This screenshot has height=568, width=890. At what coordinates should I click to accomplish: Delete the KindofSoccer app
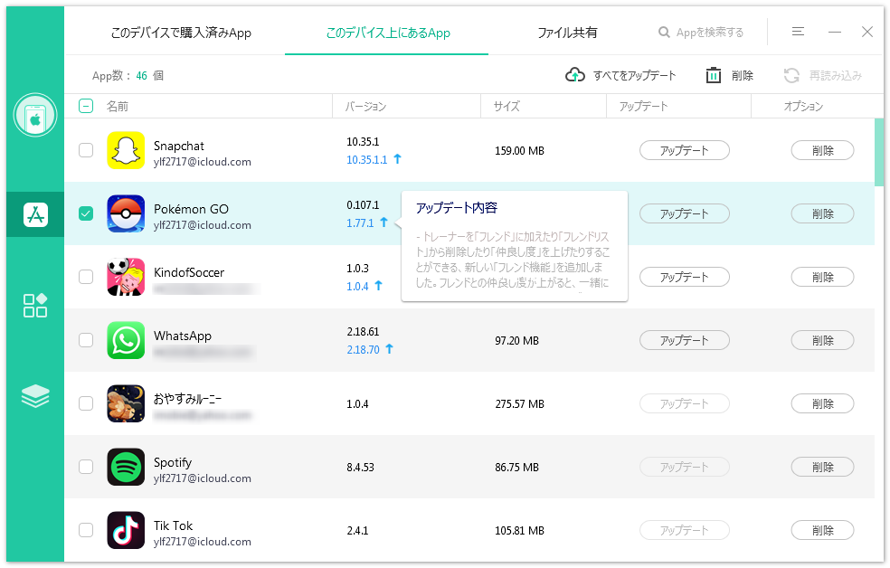822,277
